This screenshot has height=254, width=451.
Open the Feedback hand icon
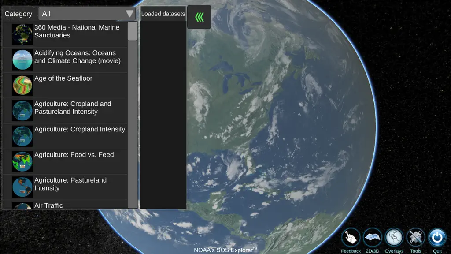coord(351,238)
